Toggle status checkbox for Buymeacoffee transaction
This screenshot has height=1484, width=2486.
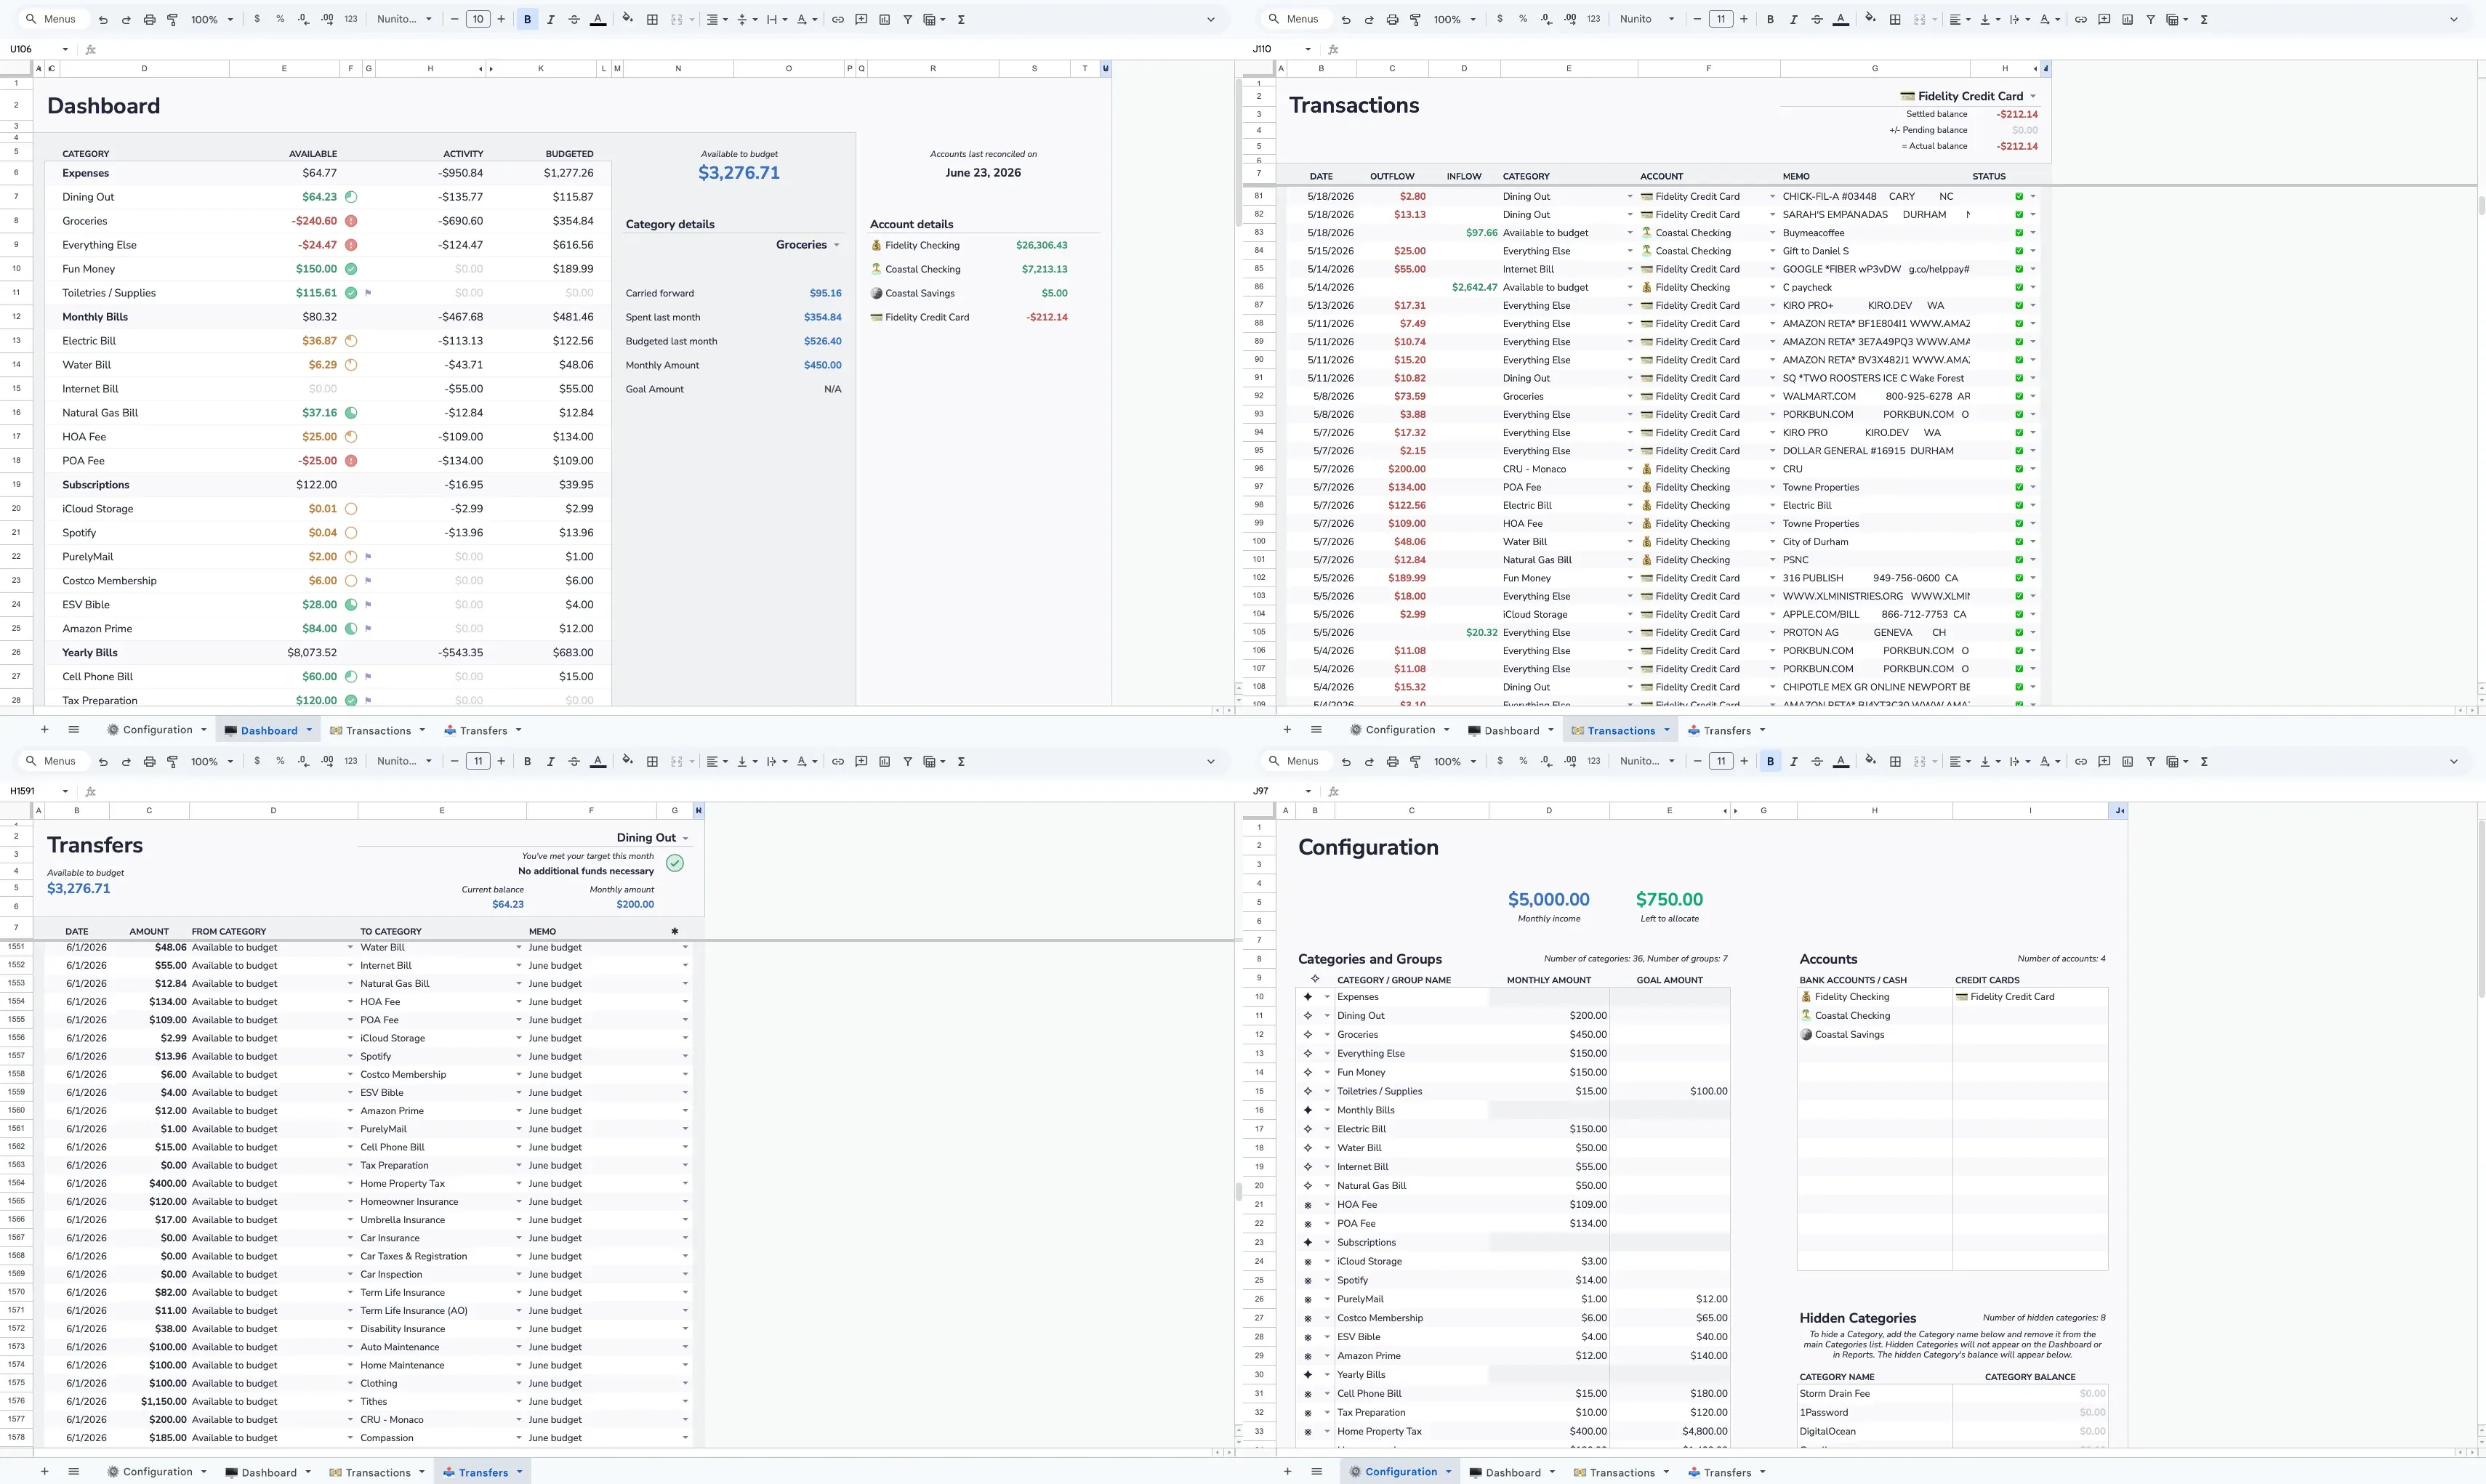click(2019, 233)
